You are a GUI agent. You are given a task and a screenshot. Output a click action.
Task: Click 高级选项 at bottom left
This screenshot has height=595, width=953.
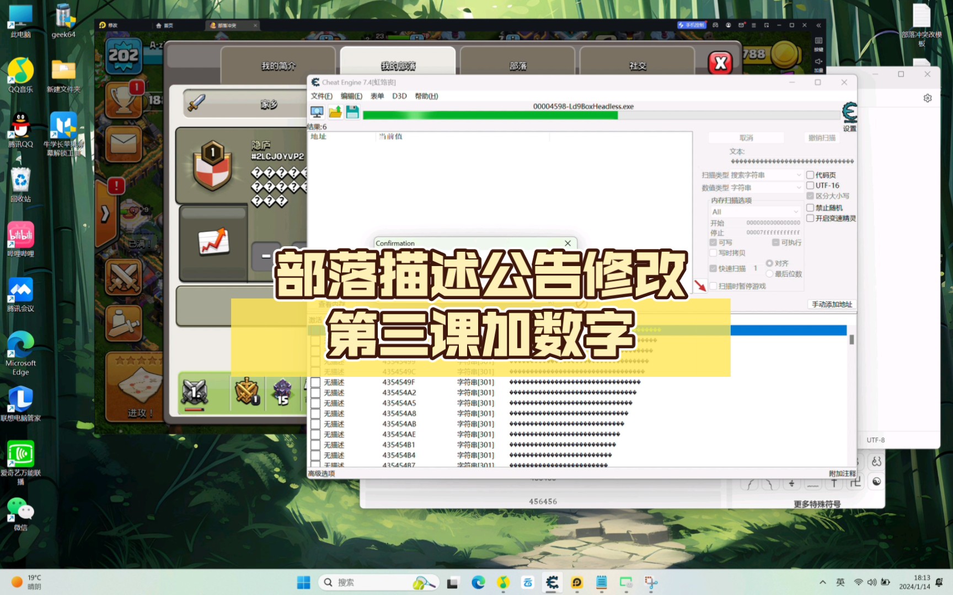[x=322, y=474]
